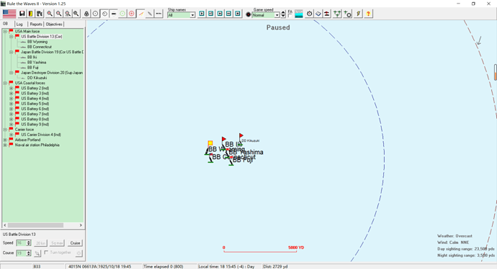Click the first magnifier zoom icon
497x269 pixels.
coord(50,14)
